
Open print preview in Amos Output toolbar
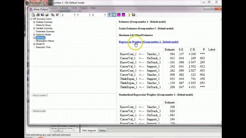pyautogui.click(x=33, y=15)
